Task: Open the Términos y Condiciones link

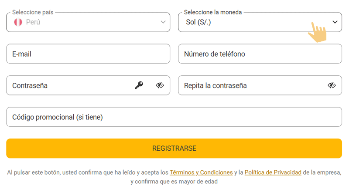Action: (x=201, y=172)
